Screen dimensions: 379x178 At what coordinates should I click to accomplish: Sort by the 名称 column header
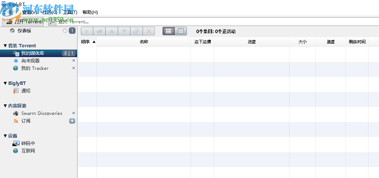coord(144,42)
